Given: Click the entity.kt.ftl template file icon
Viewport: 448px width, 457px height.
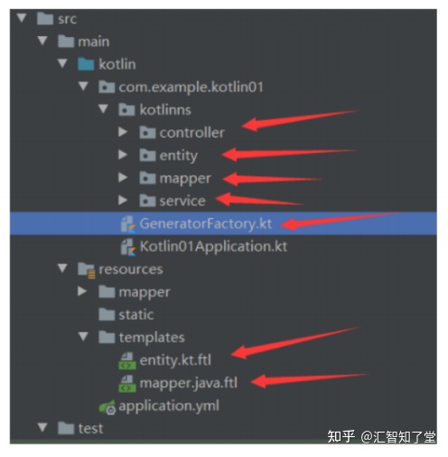Looking at the screenshot, I should click(127, 361).
